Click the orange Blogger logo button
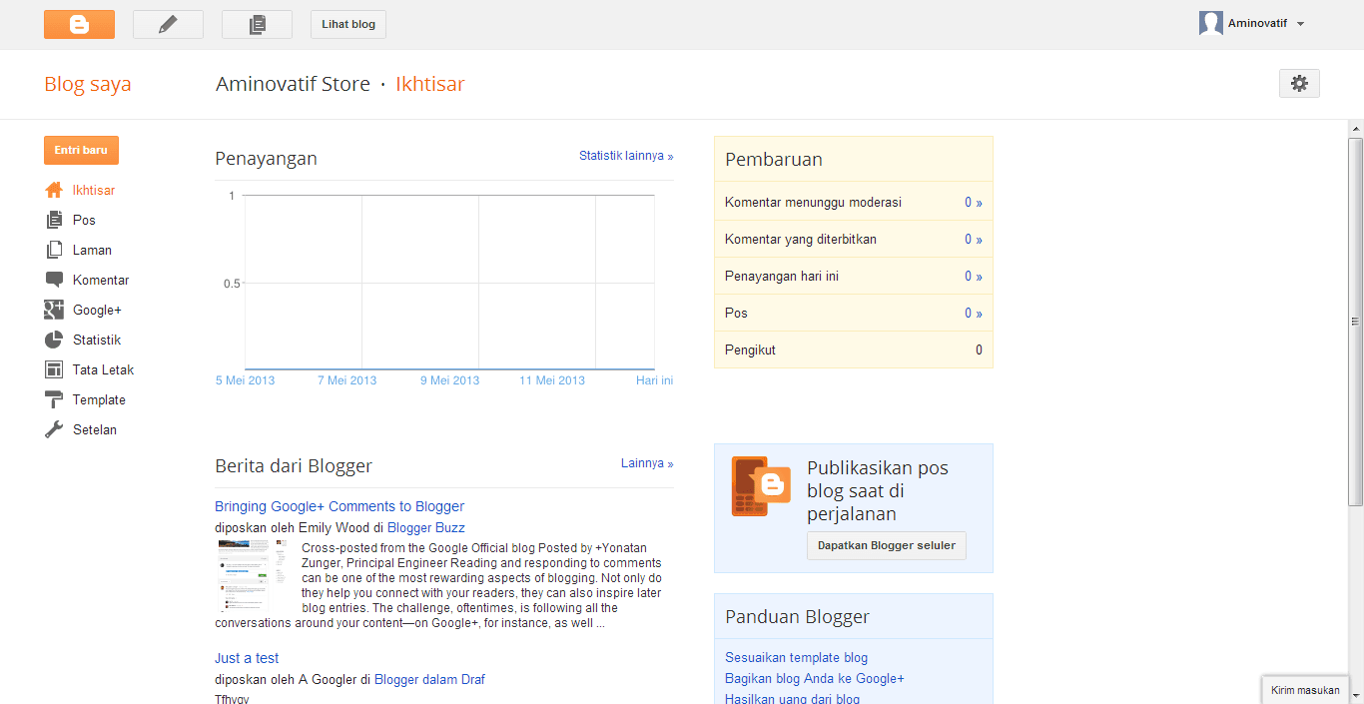 pos(79,24)
